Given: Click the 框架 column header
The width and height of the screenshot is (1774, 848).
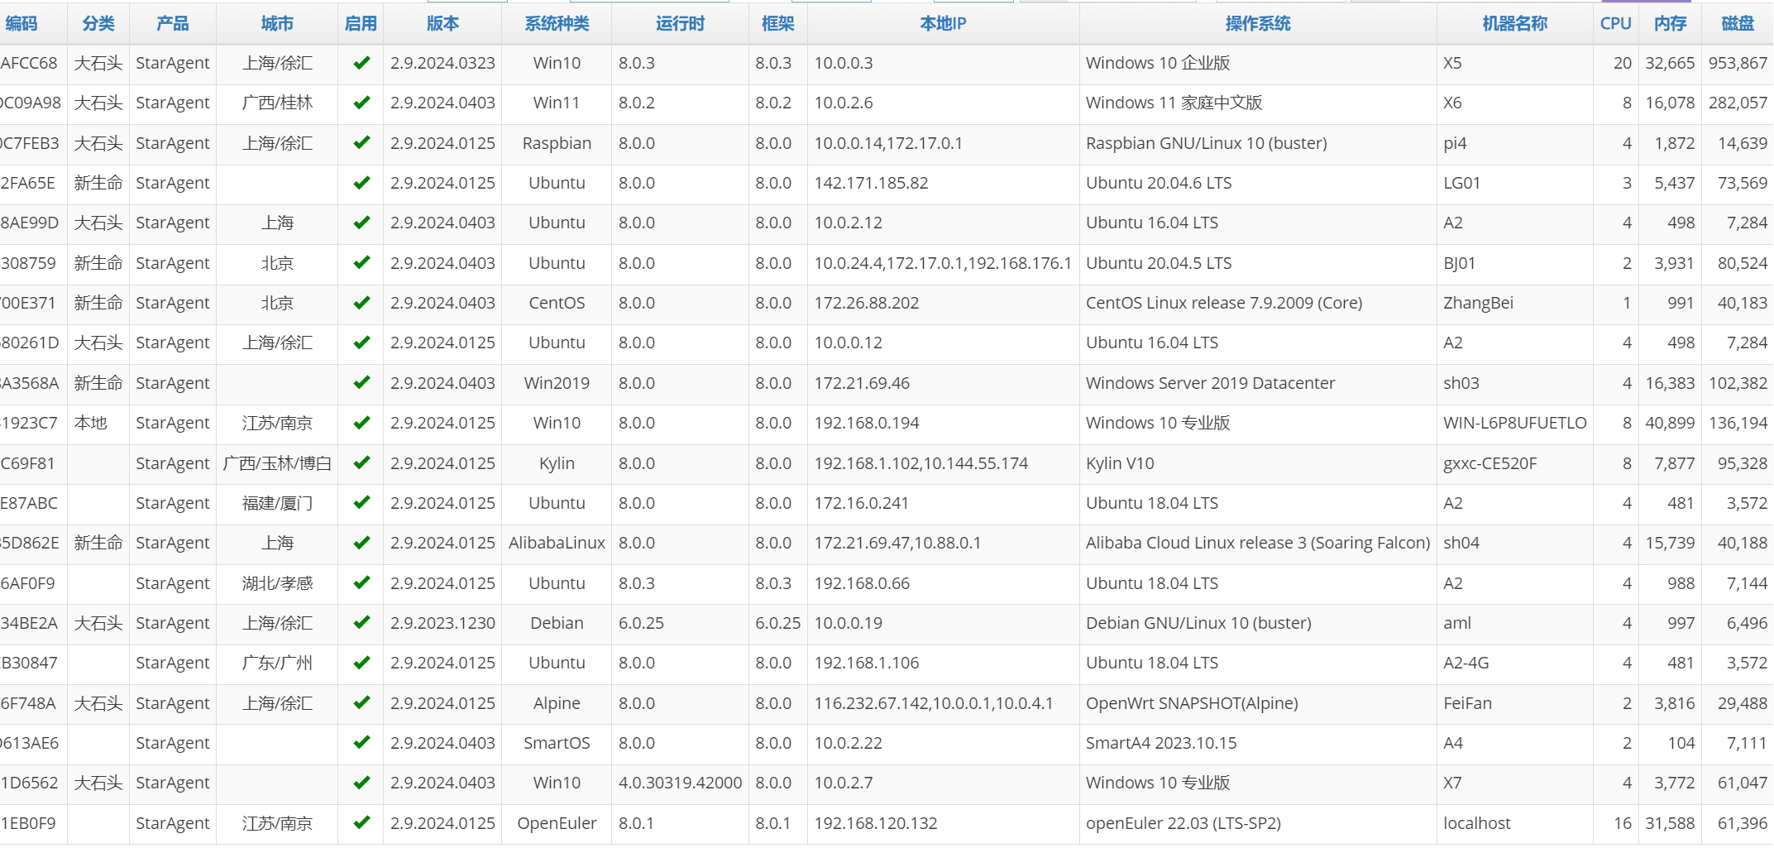Looking at the screenshot, I should click(778, 24).
